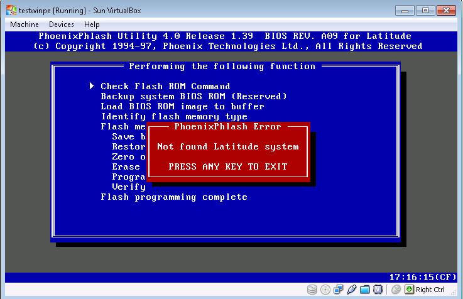Click the keyboard capture green arrow icon

click(x=409, y=290)
